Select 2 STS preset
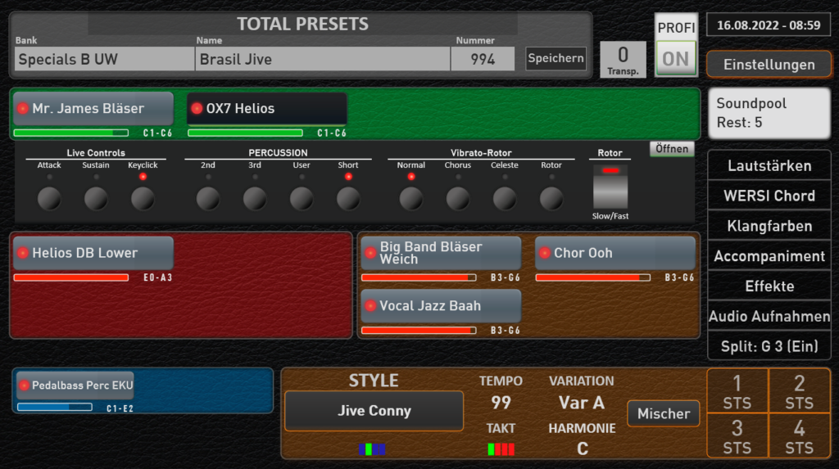The height and width of the screenshot is (469, 839). pos(800,391)
